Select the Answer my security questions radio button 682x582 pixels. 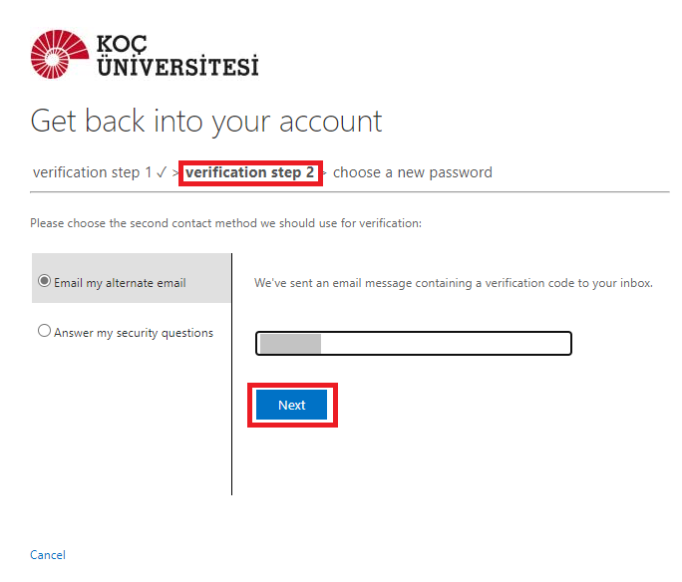44,332
